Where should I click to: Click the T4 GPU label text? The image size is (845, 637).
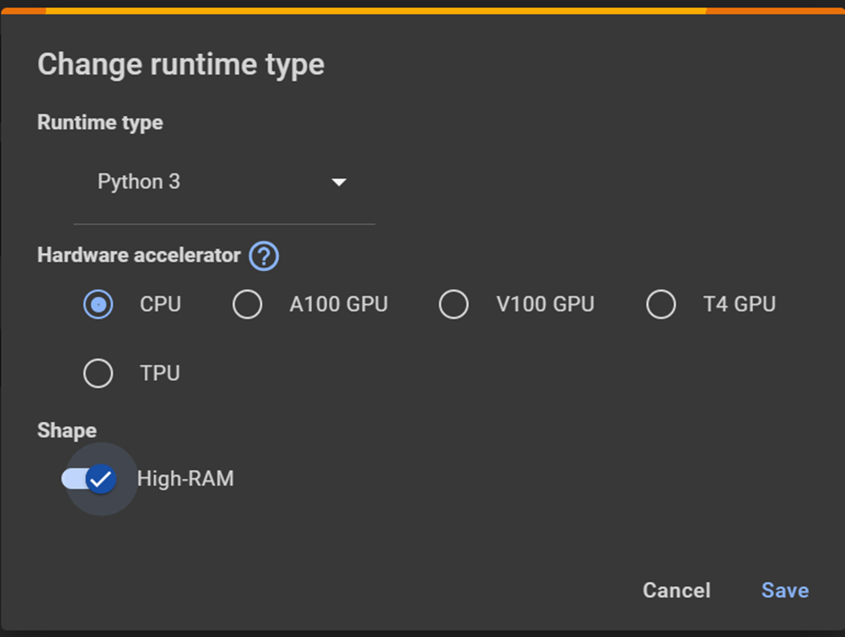739,304
